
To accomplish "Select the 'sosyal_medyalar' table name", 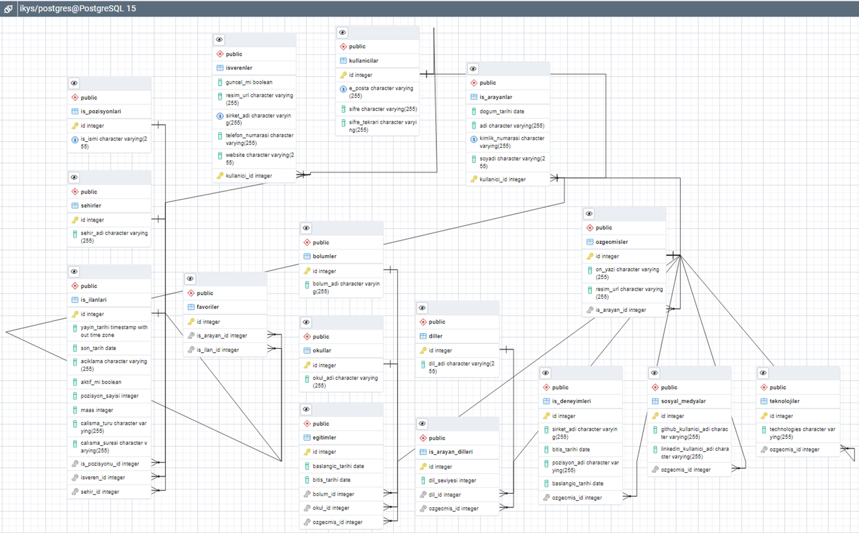I will tap(683, 401).
